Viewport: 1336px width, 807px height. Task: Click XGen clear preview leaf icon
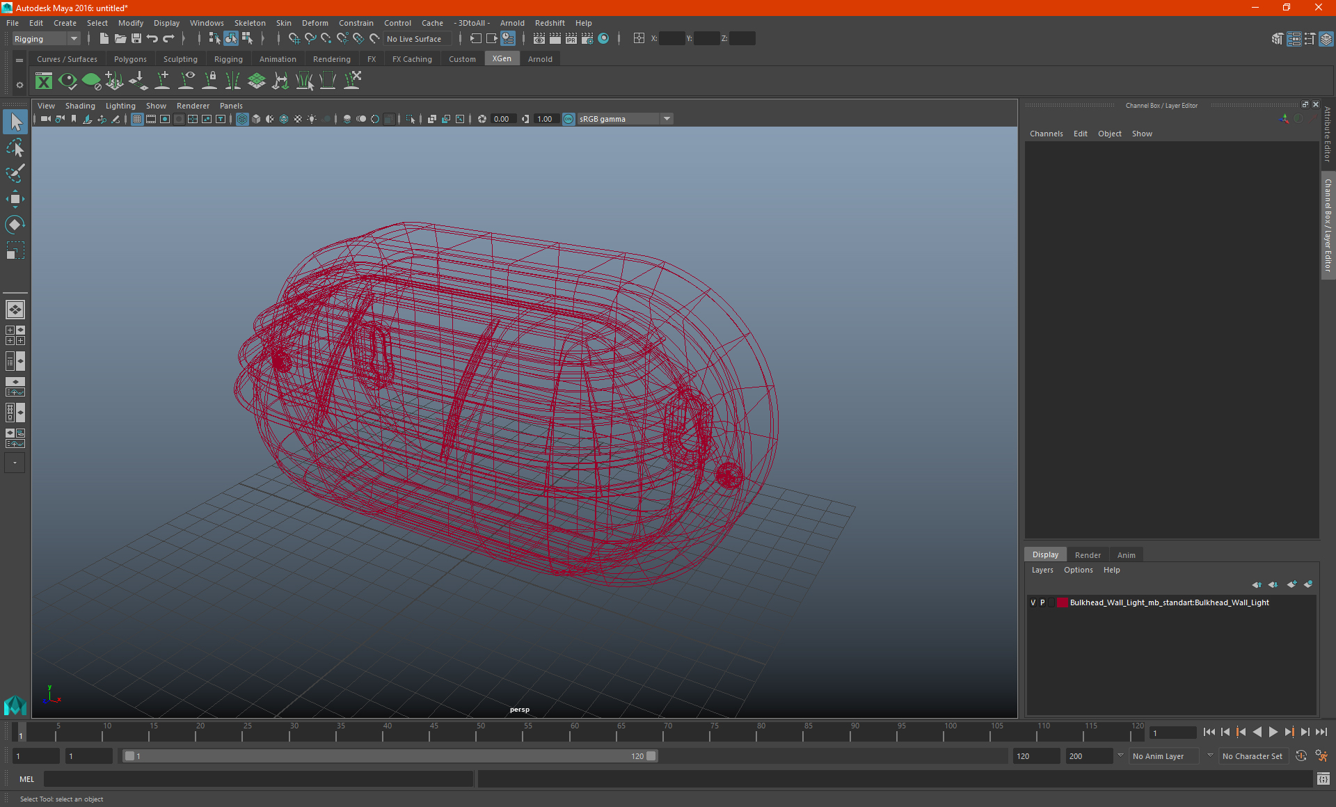pos(91,81)
